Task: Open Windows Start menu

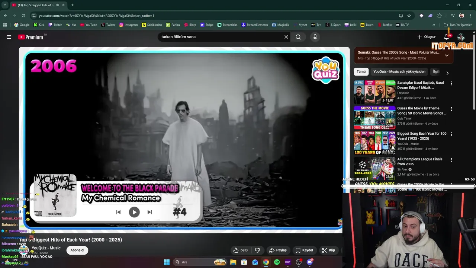Action: click(167, 262)
